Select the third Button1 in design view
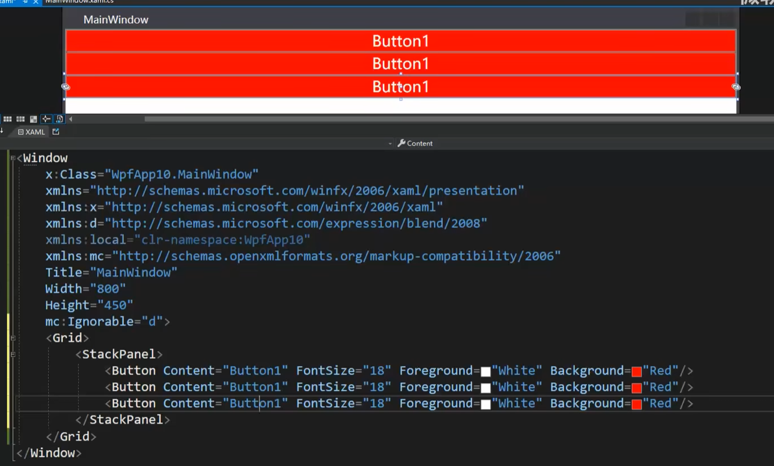Viewport: 774px width, 466px height. coord(400,86)
